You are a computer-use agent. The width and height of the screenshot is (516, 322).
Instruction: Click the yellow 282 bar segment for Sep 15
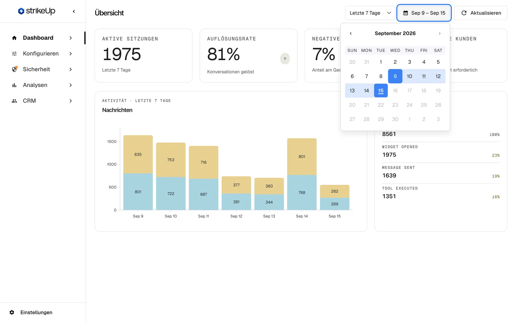pyautogui.click(x=335, y=191)
